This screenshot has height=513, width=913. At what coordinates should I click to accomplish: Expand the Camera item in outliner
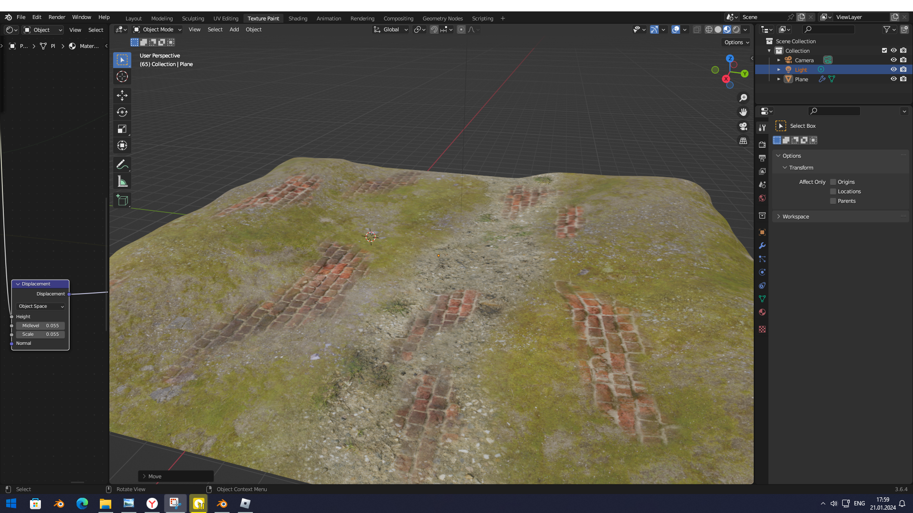(x=779, y=60)
